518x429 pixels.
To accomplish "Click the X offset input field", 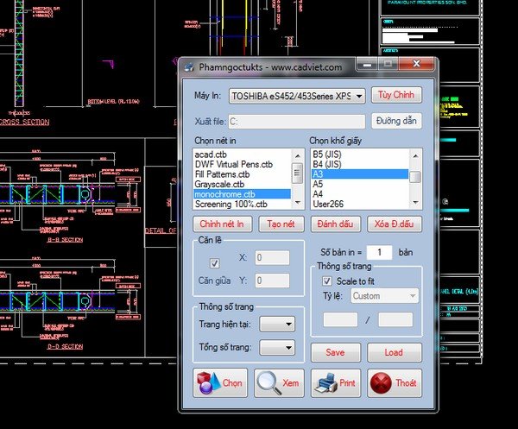I will 272,257.
